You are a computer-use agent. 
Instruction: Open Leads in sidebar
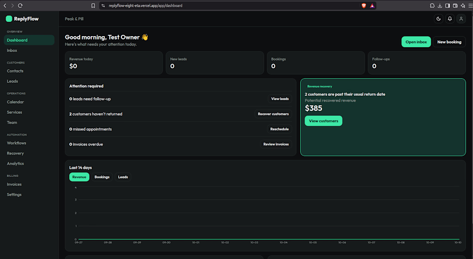coord(12,81)
